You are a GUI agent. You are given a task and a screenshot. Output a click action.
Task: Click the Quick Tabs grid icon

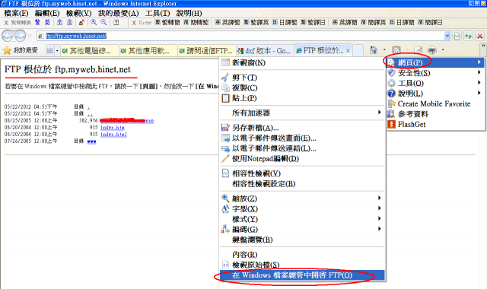[49, 51]
